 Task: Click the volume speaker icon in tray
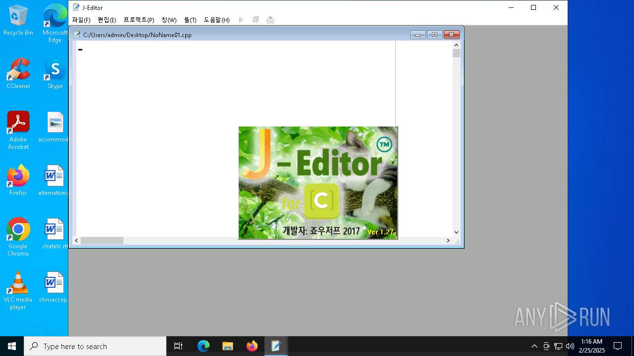pos(570,346)
